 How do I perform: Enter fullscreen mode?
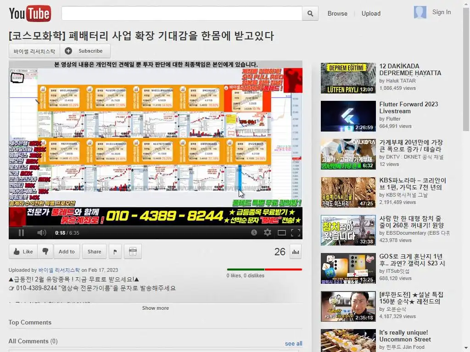coord(296,233)
